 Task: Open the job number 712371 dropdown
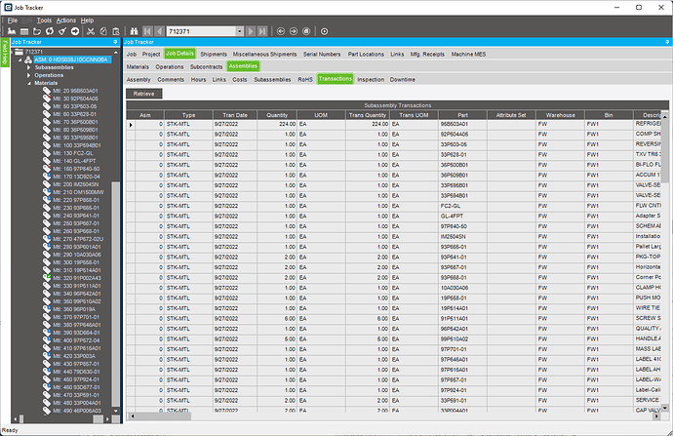(x=241, y=31)
